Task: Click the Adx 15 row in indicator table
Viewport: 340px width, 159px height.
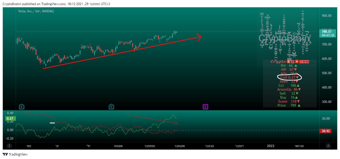Action: pyautogui.click(x=290, y=73)
